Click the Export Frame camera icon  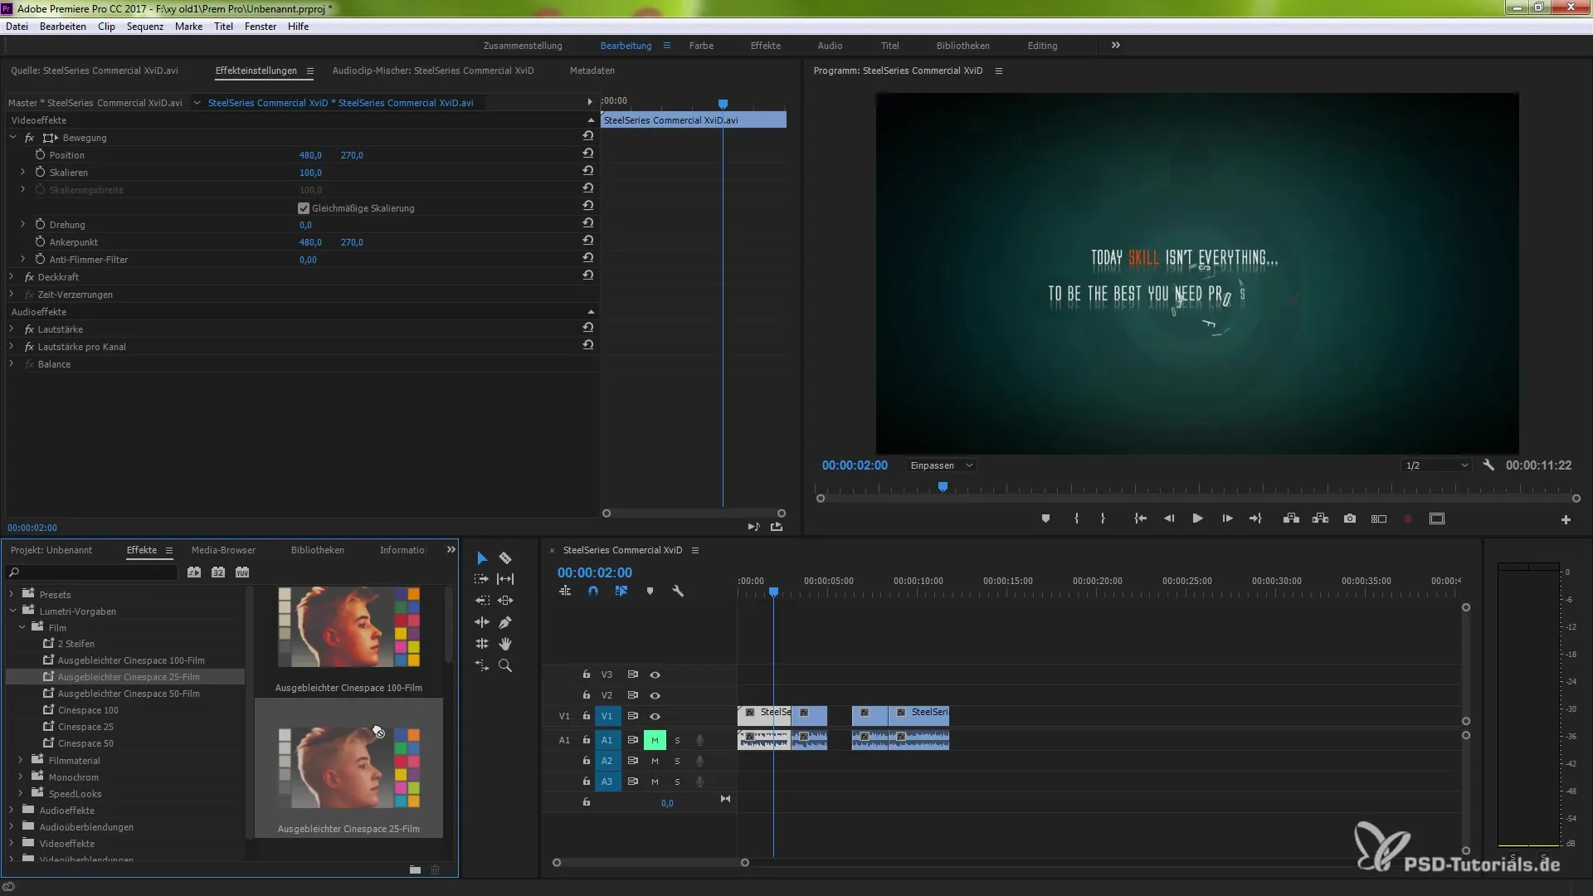pyautogui.click(x=1350, y=519)
